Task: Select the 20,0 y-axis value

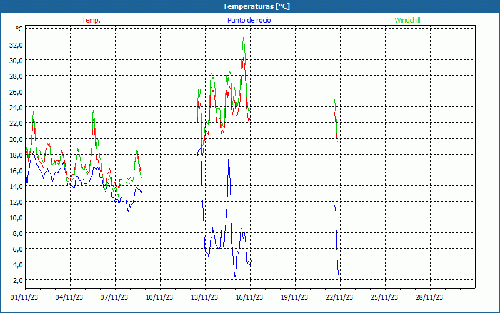Action: [16, 139]
